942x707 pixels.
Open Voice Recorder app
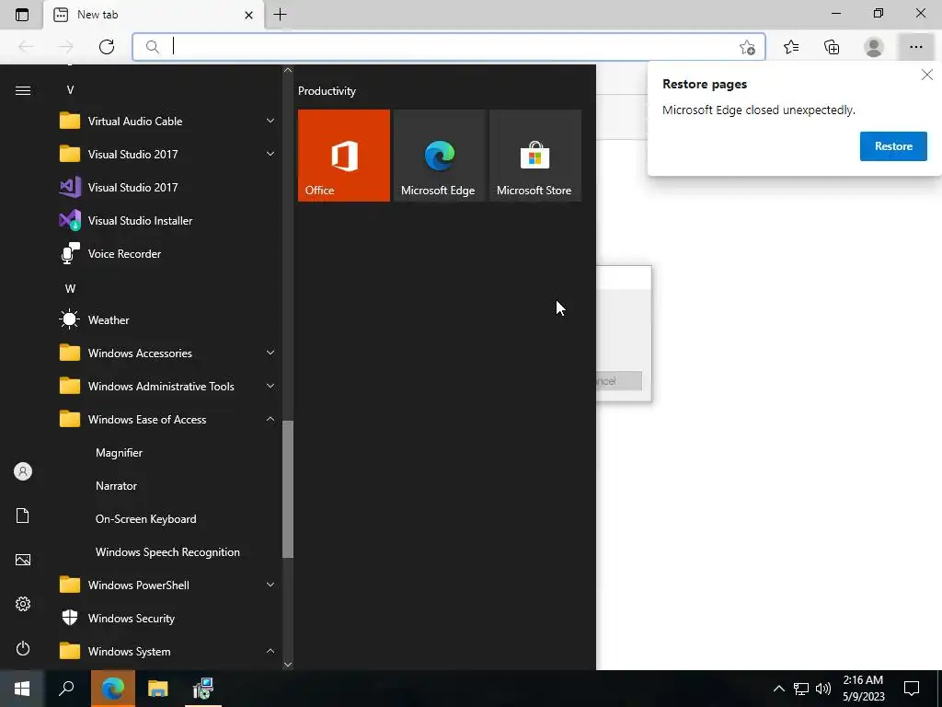tap(168, 254)
